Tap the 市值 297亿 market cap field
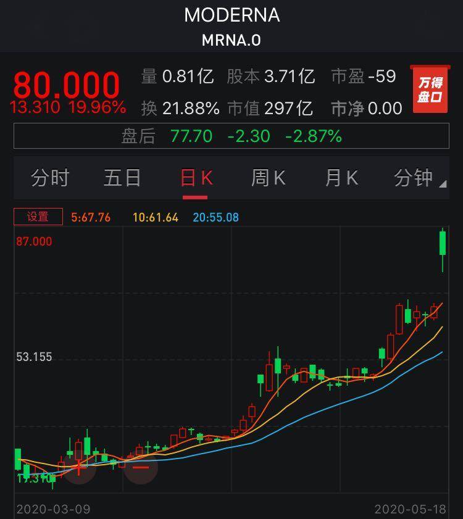 [270, 108]
